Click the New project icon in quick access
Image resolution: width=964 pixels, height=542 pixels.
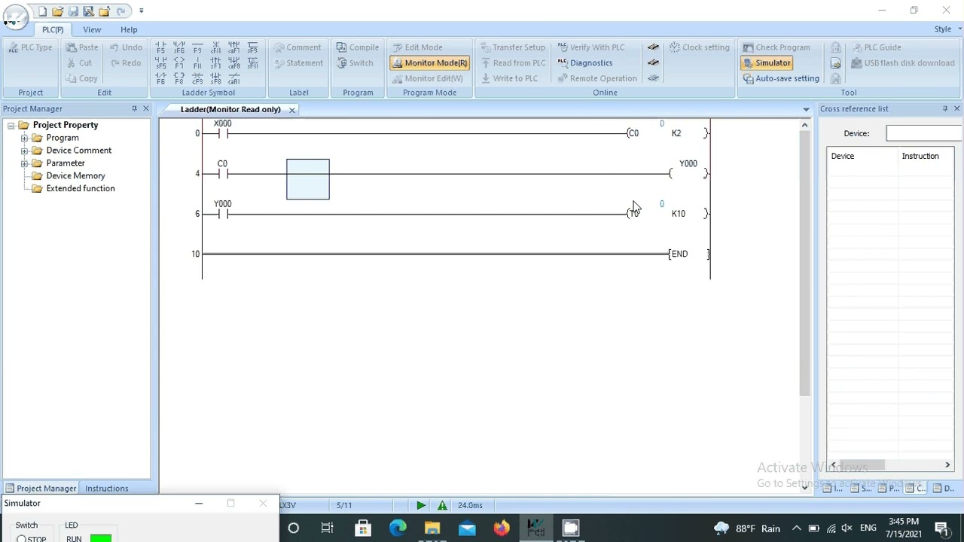(x=43, y=11)
